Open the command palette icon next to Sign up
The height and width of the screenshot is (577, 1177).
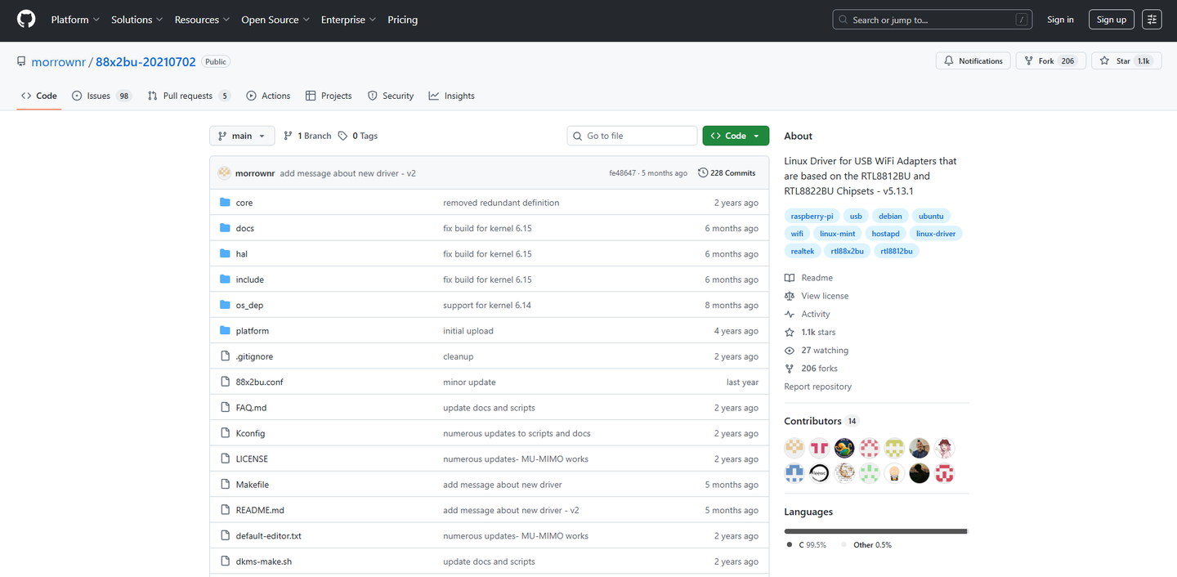coord(1152,20)
